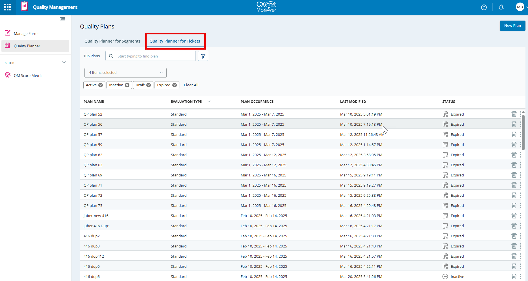Click trash icon for juber-new-416 plan

click(x=514, y=216)
